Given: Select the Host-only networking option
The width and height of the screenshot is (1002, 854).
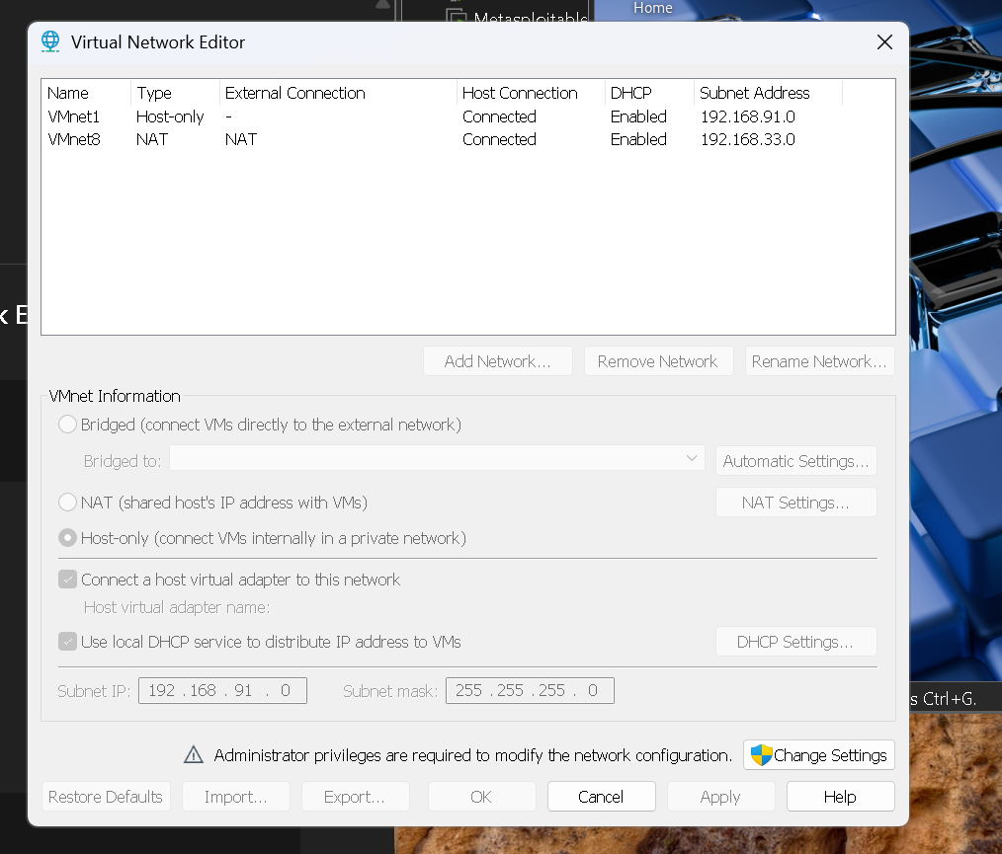Looking at the screenshot, I should click(x=67, y=537).
